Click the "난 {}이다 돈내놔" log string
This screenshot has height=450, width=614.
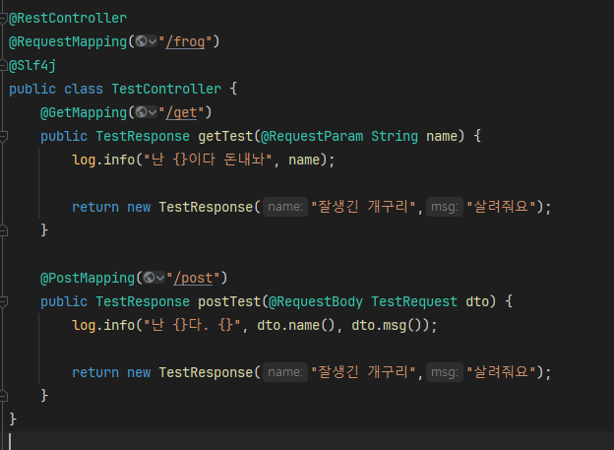tap(208, 160)
